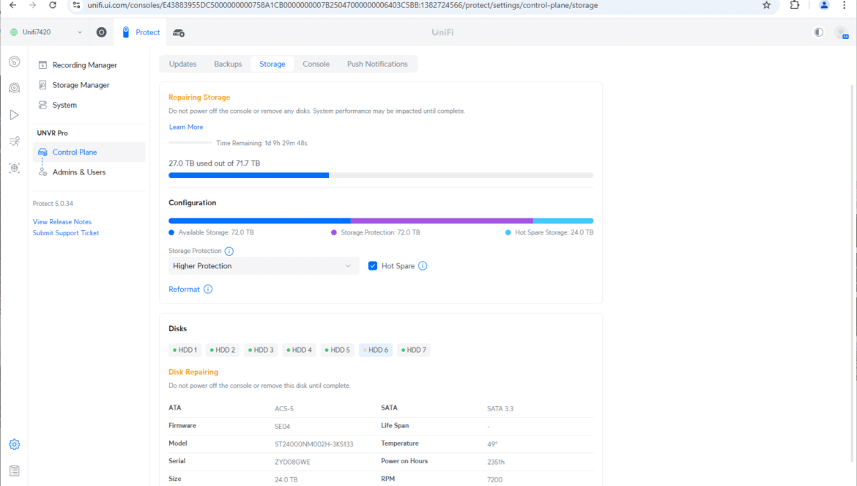Select disk HDD 2
The height and width of the screenshot is (486, 857).
(223, 350)
